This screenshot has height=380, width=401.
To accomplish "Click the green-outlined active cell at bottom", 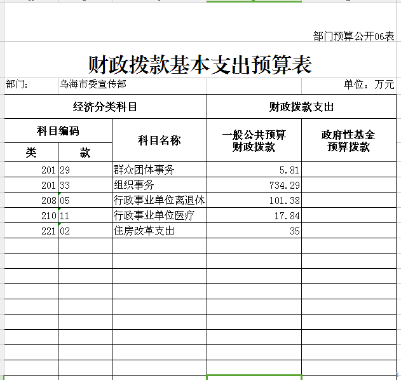I will coord(254,377).
